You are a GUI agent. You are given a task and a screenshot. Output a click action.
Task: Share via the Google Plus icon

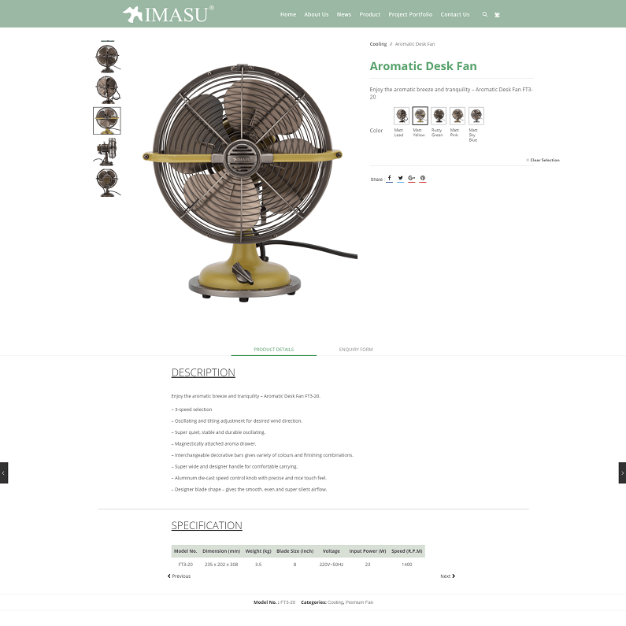point(412,178)
